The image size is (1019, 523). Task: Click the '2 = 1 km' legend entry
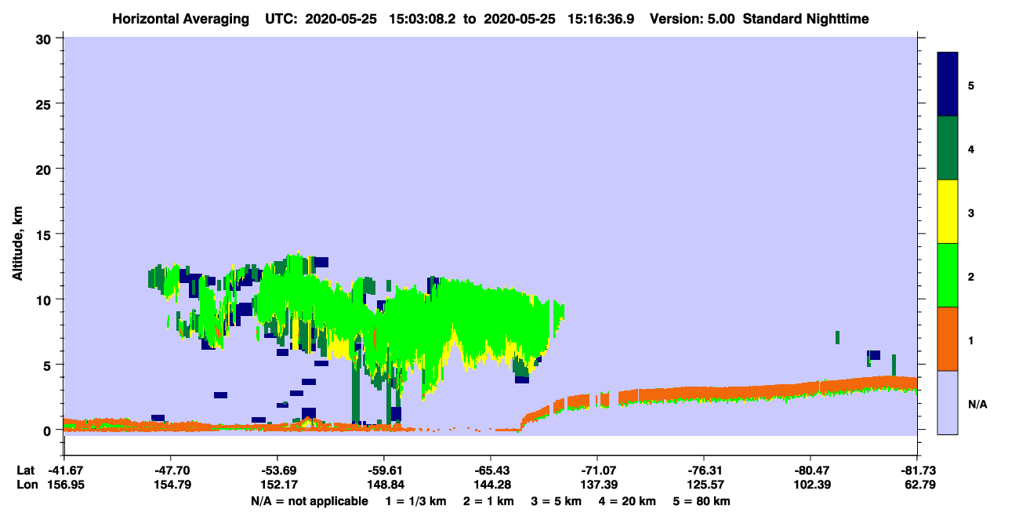(x=490, y=500)
